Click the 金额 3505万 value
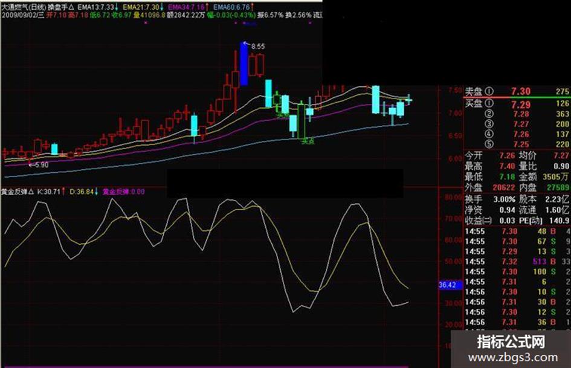571x368 pixels. point(556,177)
